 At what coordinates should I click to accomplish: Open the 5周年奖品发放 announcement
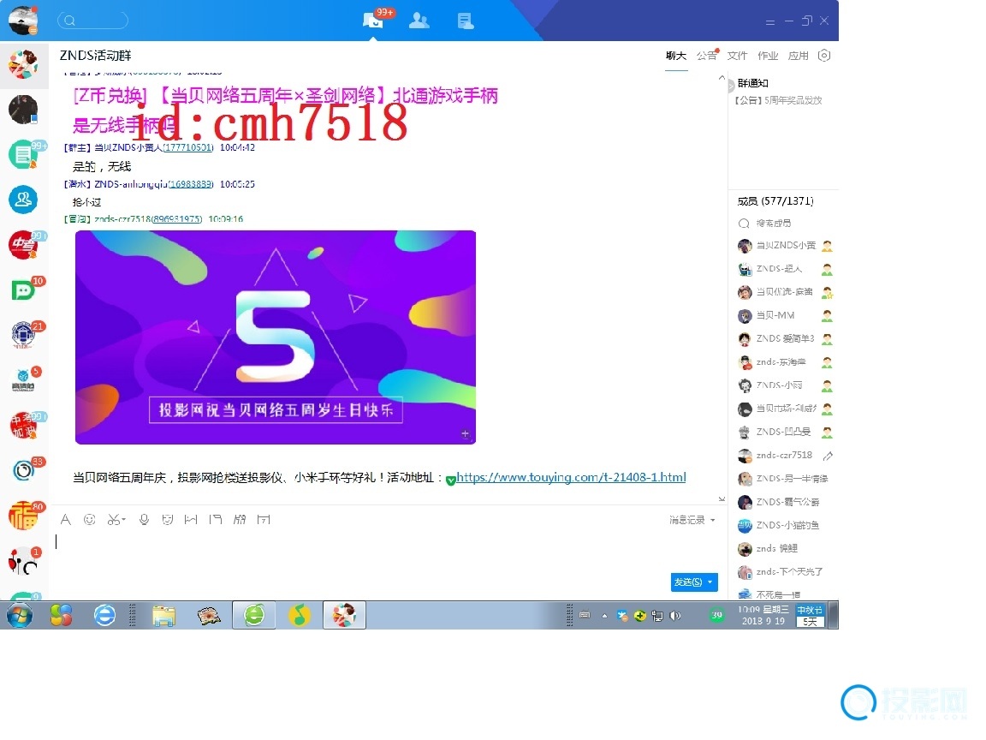[x=779, y=100]
